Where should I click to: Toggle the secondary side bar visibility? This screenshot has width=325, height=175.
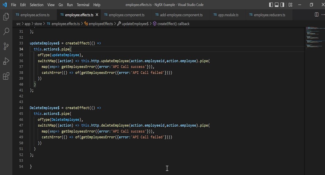(x=282, y=5)
